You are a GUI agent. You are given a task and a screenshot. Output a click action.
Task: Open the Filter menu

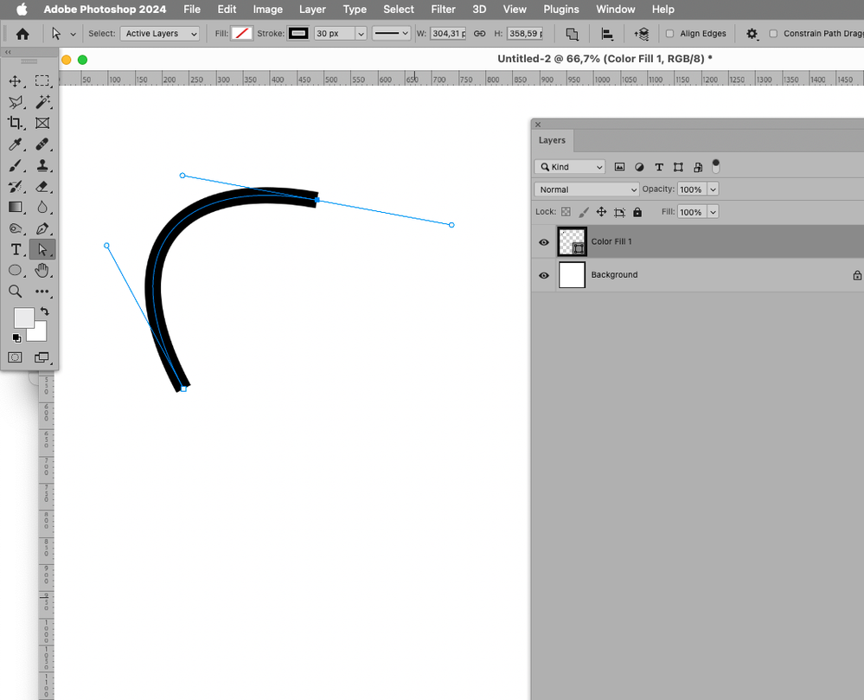coord(443,10)
